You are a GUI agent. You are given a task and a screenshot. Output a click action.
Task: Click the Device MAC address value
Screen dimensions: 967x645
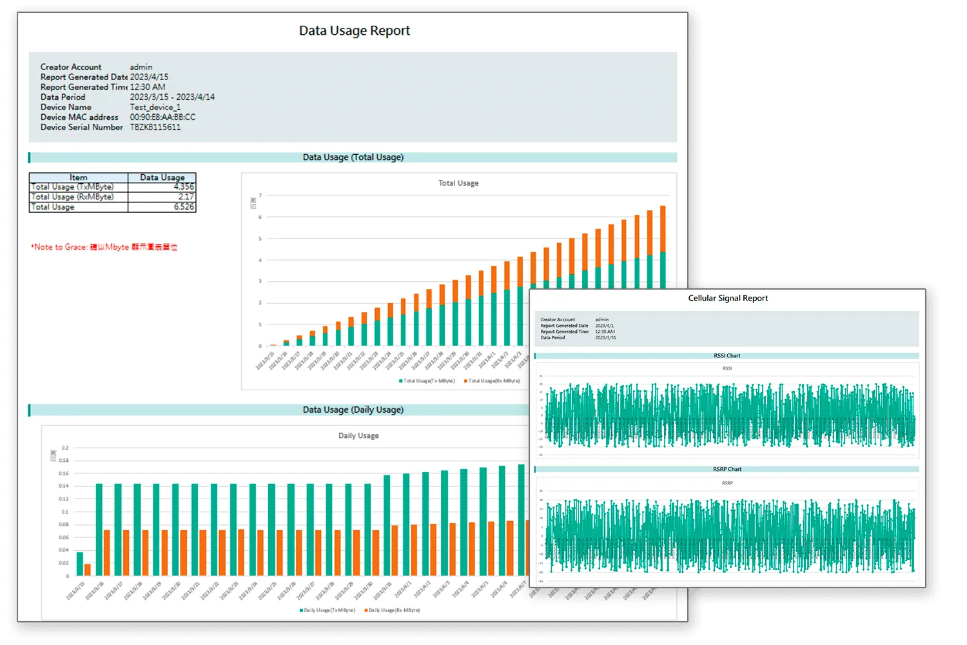coord(162,117)
